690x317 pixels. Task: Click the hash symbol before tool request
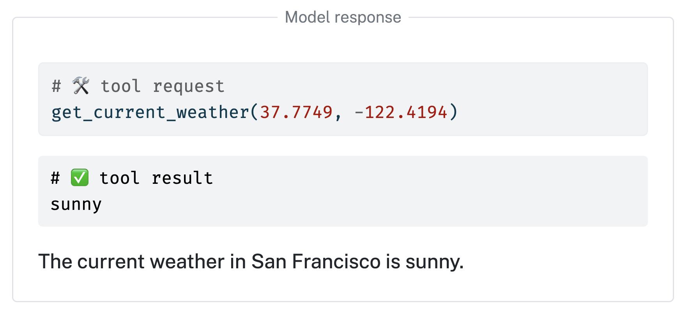pos(57,86)
